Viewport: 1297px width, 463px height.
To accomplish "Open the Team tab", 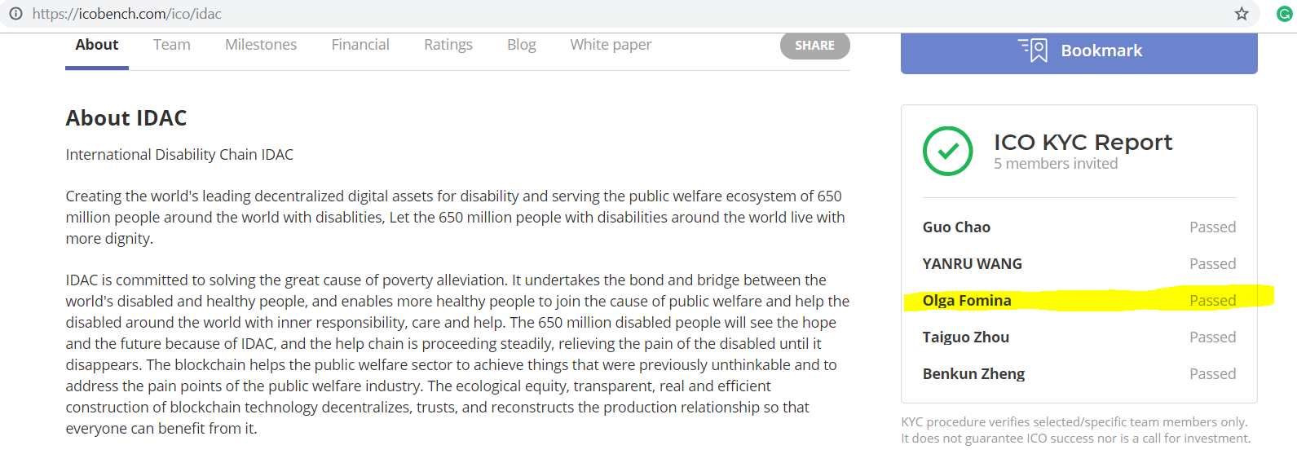I will coord(172,45).
